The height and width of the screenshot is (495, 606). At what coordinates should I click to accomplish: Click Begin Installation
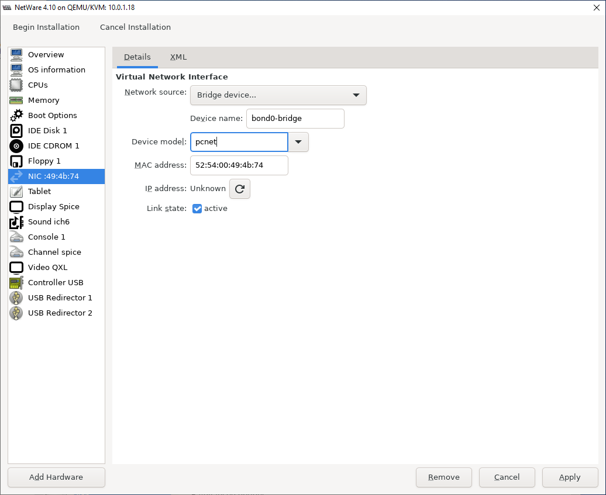pyautogui.click(x=46, y=27)
